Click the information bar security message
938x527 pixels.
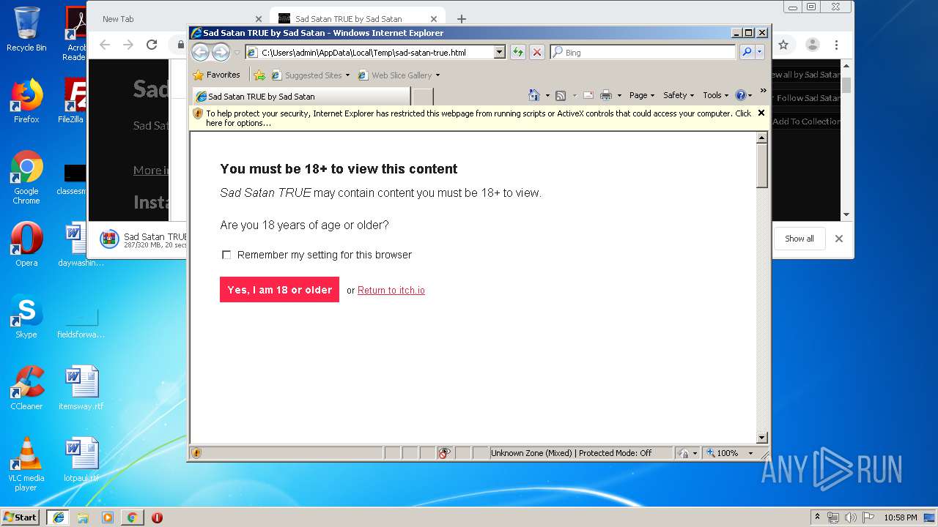point(478,118)
